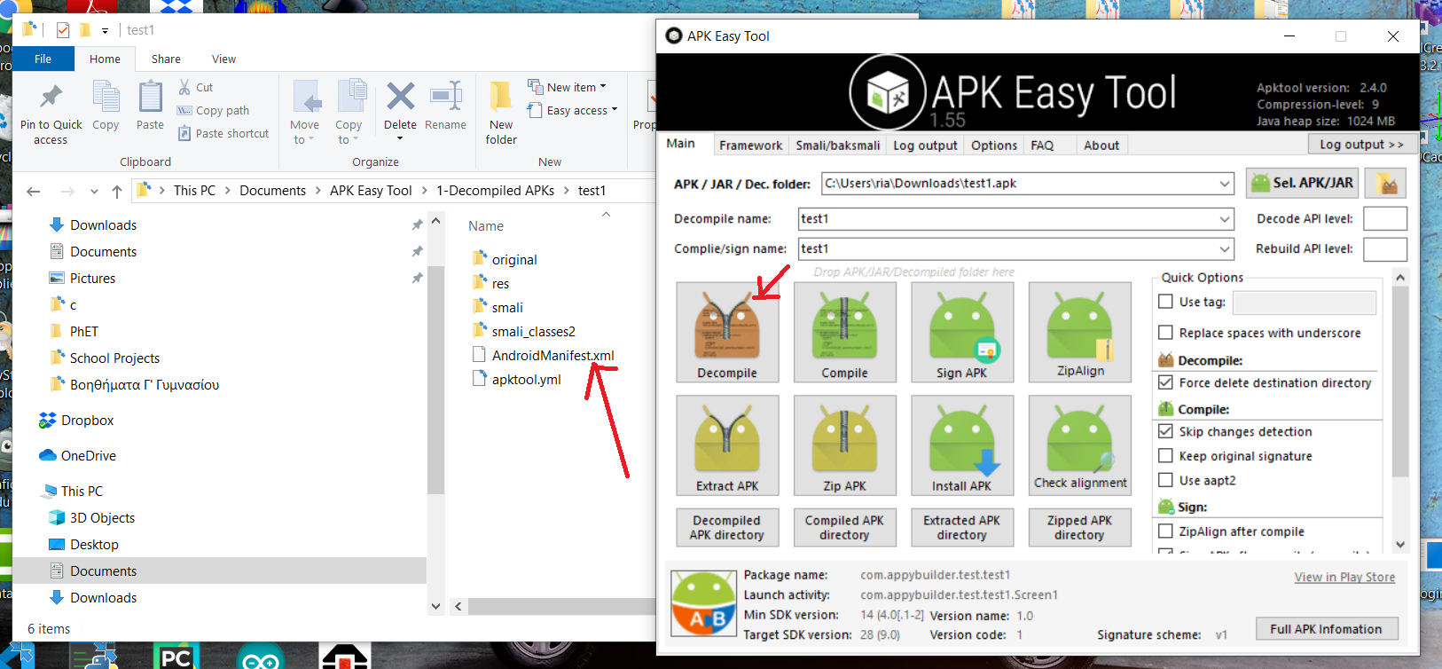The image size is (1442, 669).
Task: Run the ZipAlign tool
Action: coord(1079,332)
